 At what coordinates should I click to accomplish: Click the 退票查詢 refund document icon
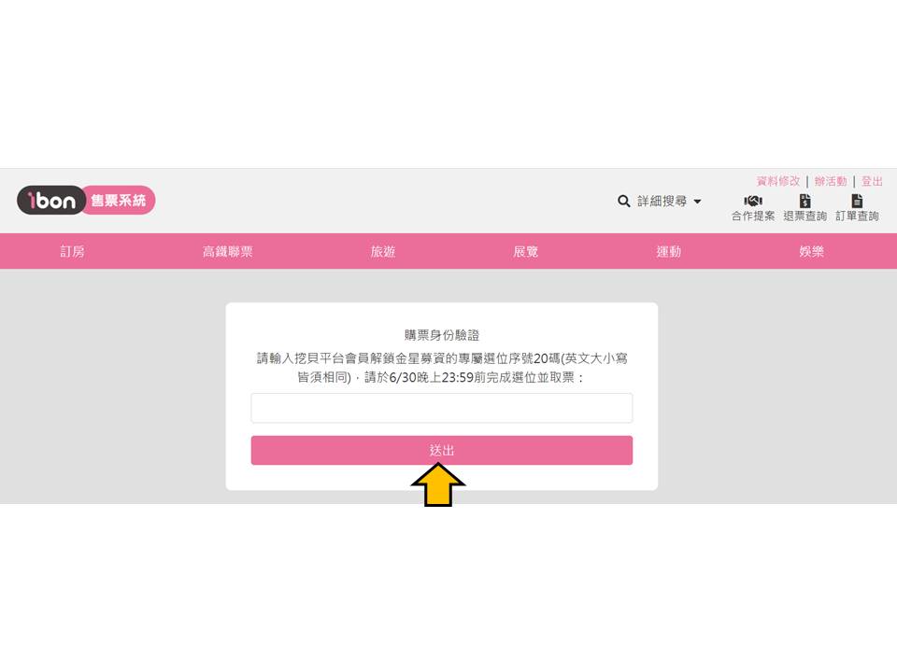click(804, 201)
